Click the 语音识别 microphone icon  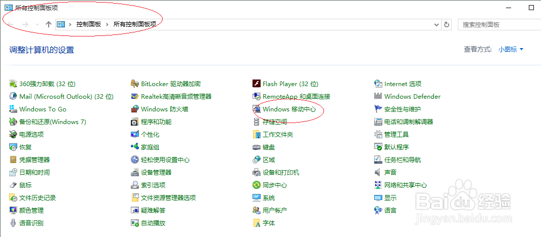point(13,223)
